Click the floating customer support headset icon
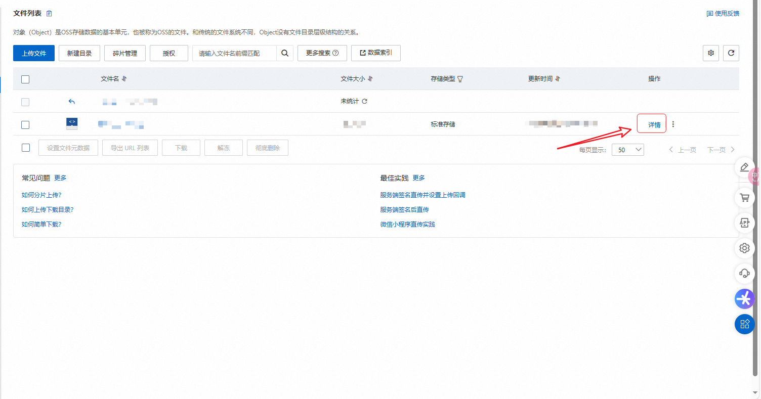Viewport: 761px width, 399px height. 744,274
